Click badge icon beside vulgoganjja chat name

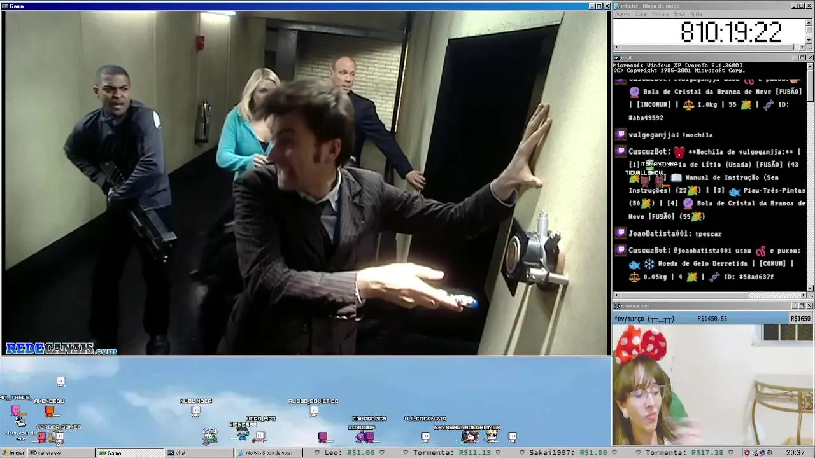(x=621, y=135)
